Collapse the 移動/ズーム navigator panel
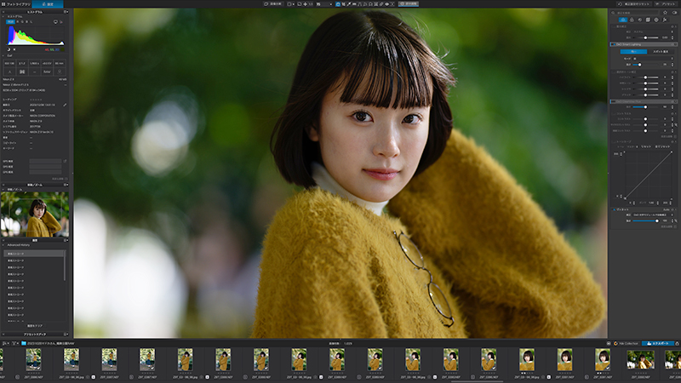681x383 pixels. (x=3, y=190)
